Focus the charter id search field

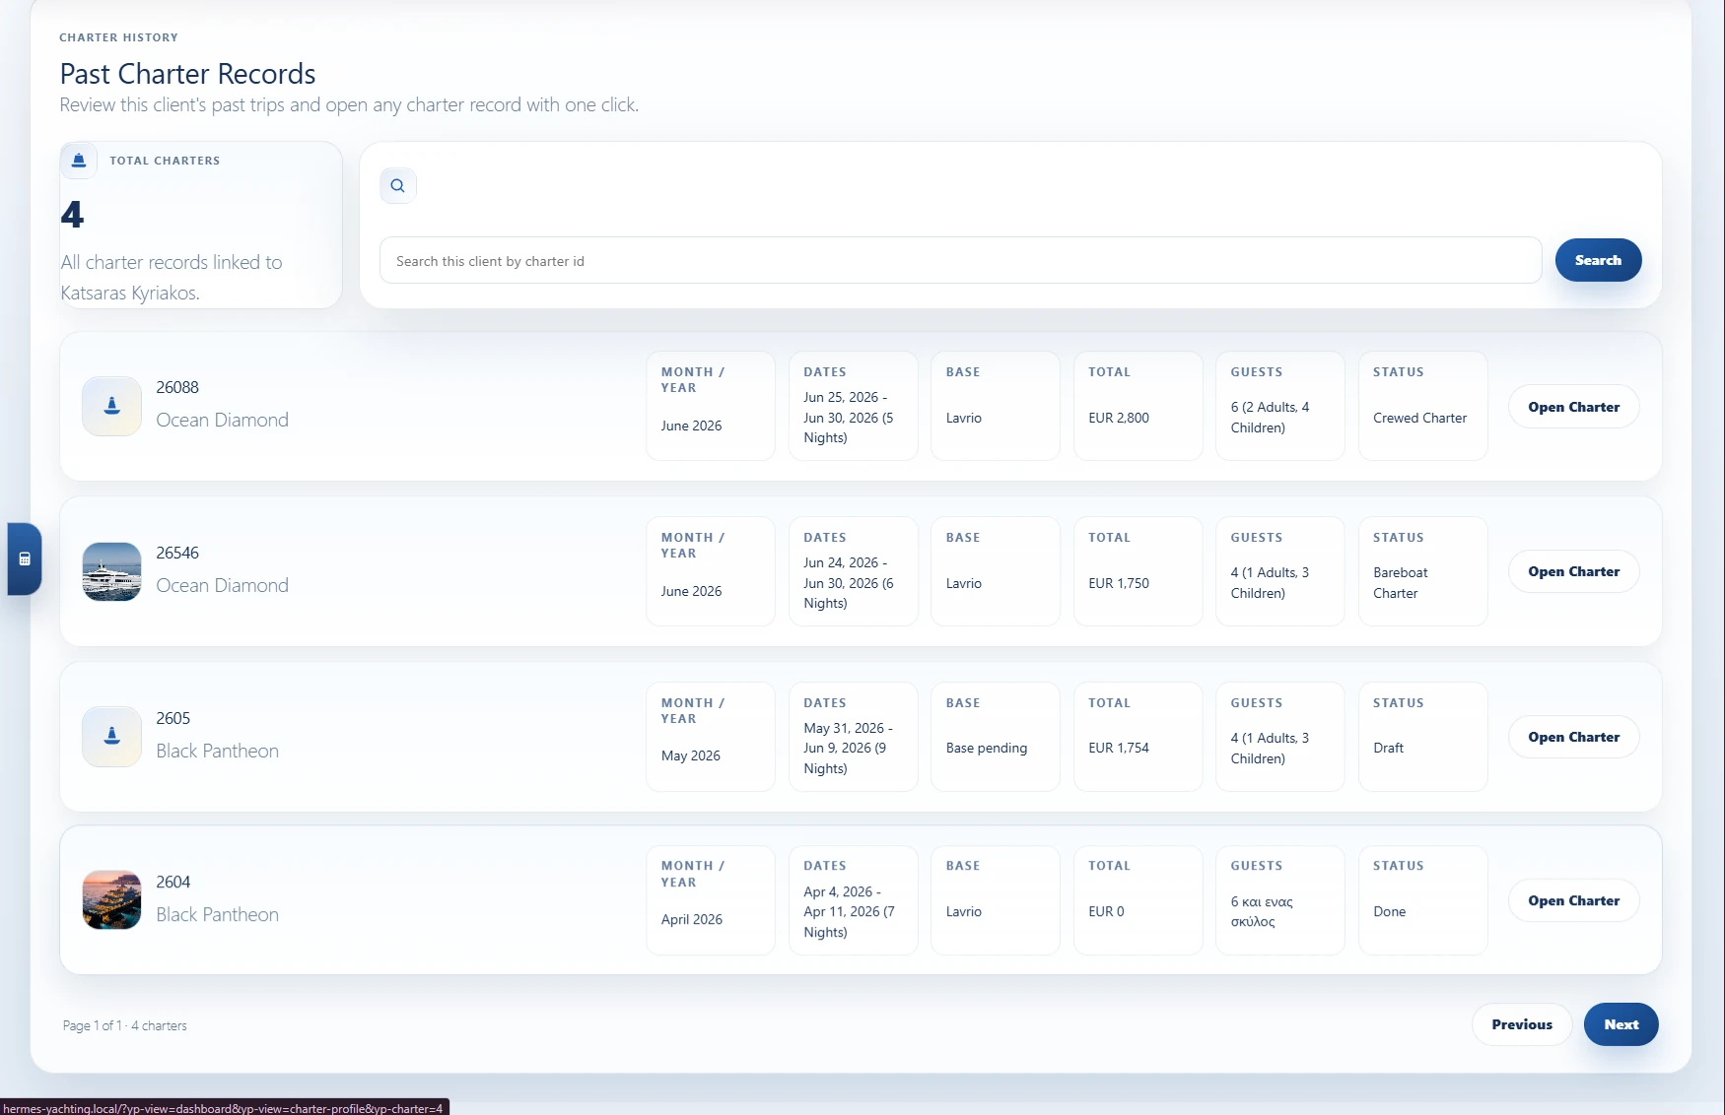960,260
